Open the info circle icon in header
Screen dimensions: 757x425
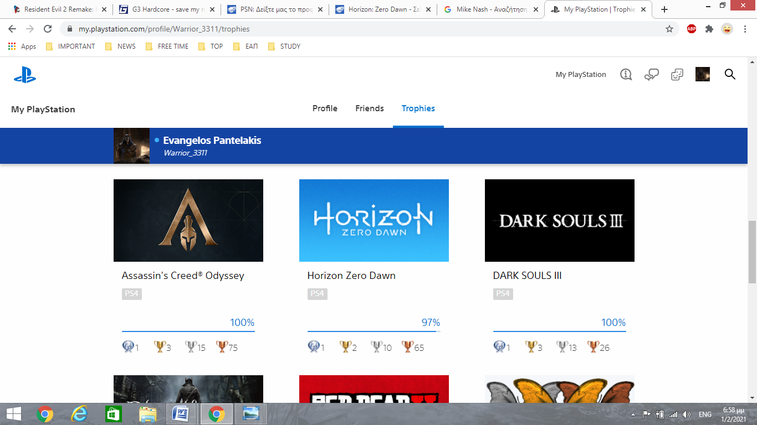(626, 74)
